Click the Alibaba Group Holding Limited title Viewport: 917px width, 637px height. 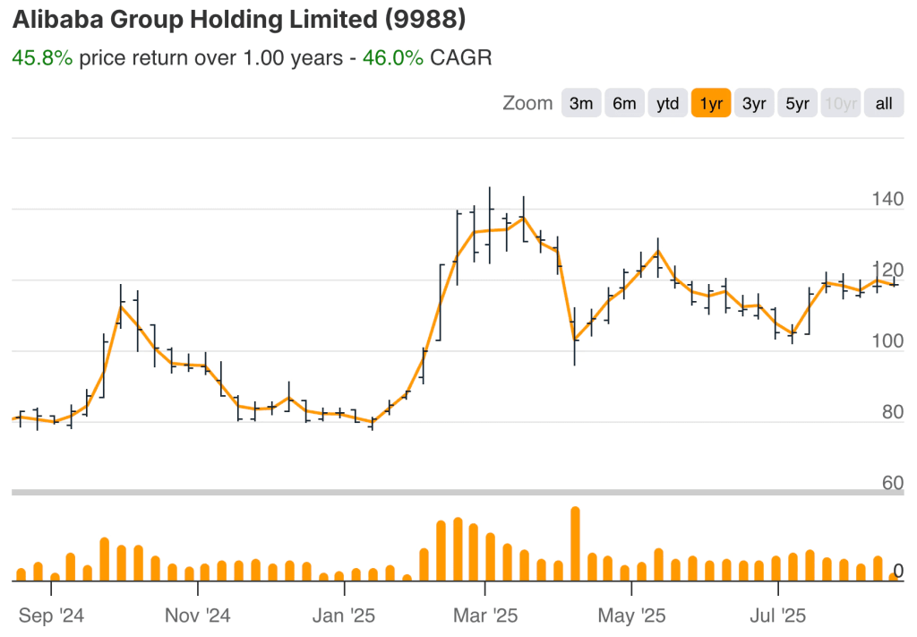239,20
